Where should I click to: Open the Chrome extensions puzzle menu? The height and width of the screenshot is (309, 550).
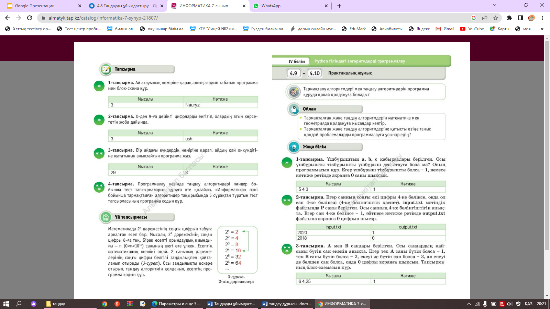[509, 18]
